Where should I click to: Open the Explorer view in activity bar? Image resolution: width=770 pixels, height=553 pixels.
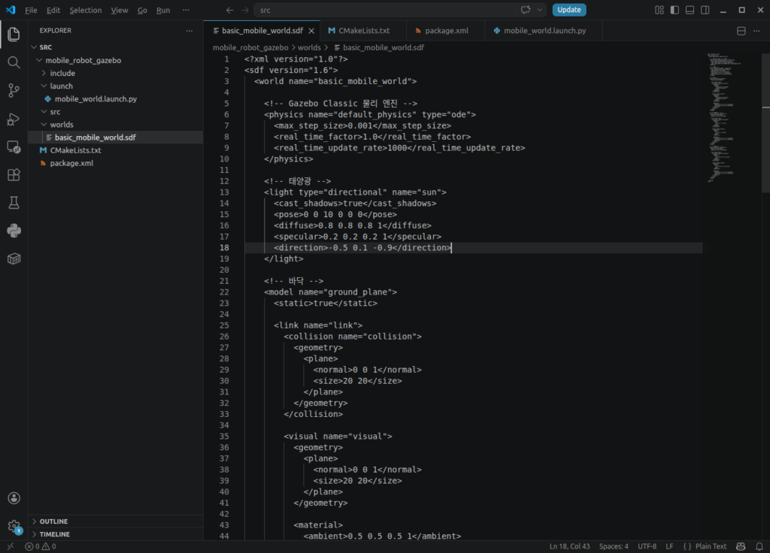click(14, 34)
